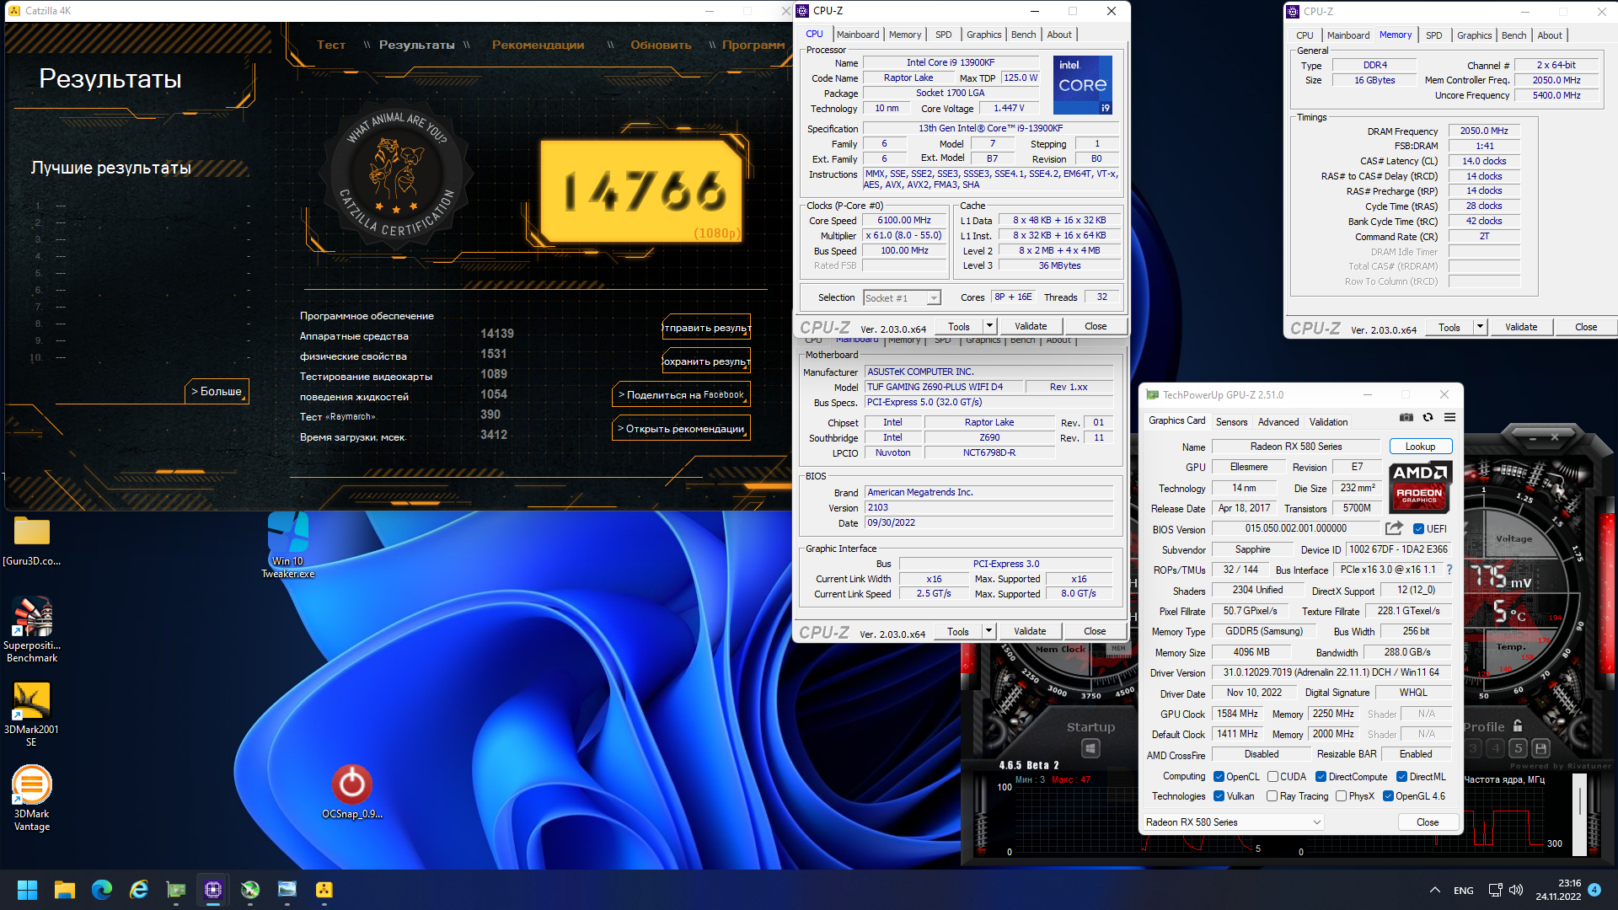Click Validate in CPU-Z Memory window
The width and height of the screenshot is (1618, 910).
[x=1520, y=327]
